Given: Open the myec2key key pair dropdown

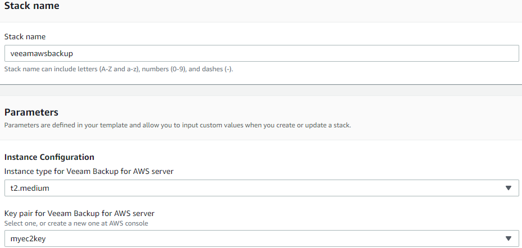Looking at the screenshot, I should coord(262,238).
